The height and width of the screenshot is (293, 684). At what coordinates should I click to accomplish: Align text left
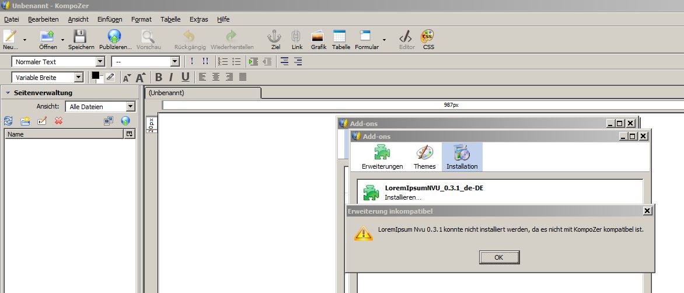tap(202, 77)
